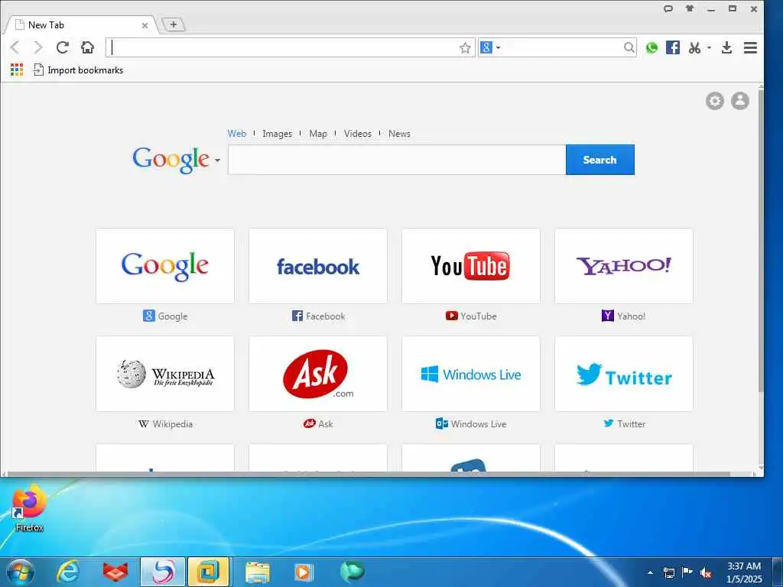Launch Internet Explorer from taskbar
Screen dimensions: 783x587
pos(67,572)
